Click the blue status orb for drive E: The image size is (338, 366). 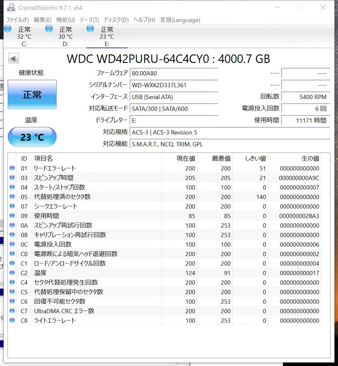point(90,29)
